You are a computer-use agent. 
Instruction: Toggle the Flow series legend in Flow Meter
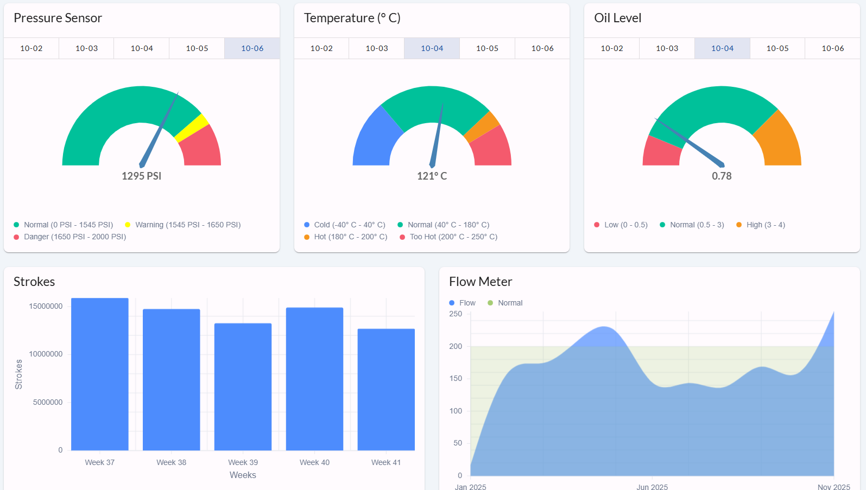click(463, 303)
